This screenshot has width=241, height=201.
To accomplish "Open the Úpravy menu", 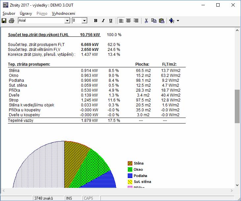I will click(x=26, y=13).
